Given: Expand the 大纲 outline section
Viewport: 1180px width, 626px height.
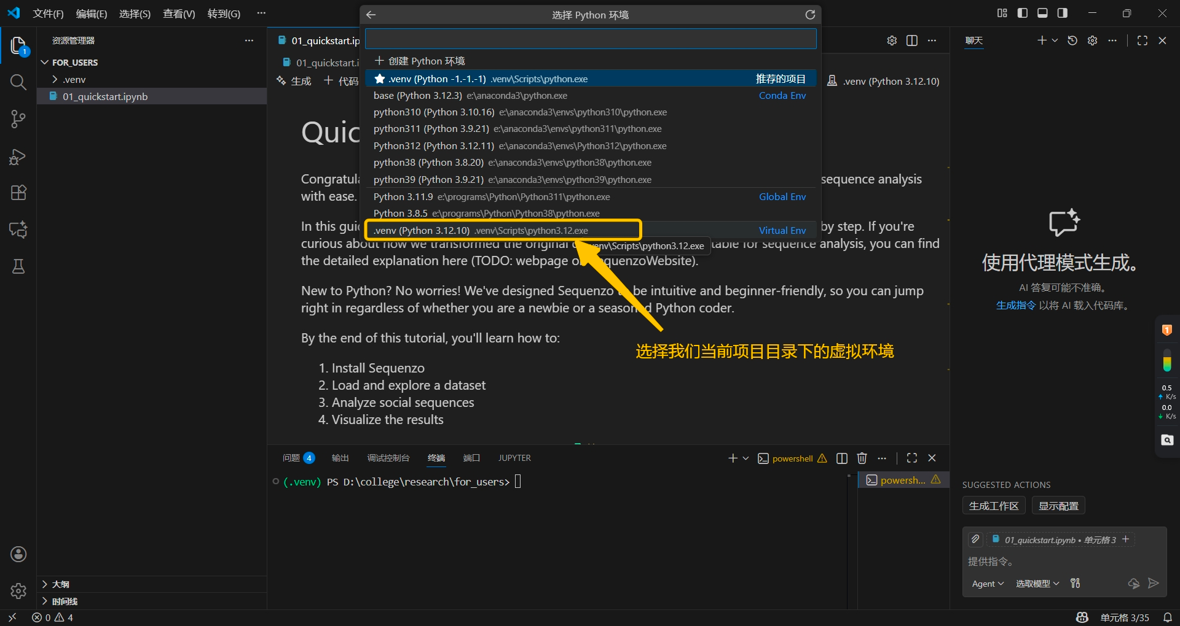Looking at the screenshot, I should point(60,584).
